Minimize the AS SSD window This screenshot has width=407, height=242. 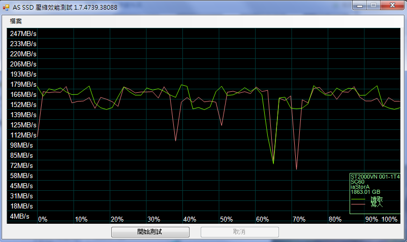[x=360, y=6]
